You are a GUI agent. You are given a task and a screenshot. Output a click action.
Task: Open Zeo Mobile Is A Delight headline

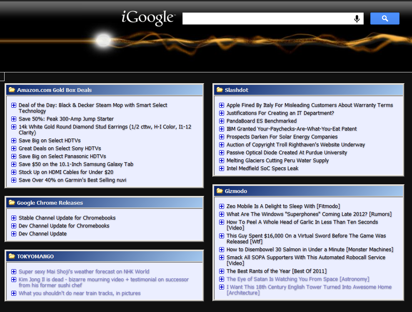click(x=283, y=206)
